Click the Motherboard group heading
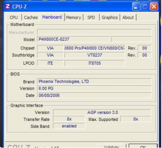Viewport: 162px width, 148px height. (22, 25)
